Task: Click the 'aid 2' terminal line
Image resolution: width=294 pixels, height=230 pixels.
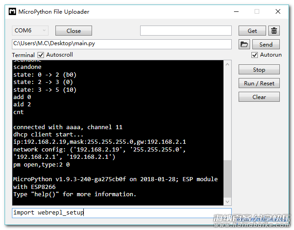Action: (x=22, y=105)
